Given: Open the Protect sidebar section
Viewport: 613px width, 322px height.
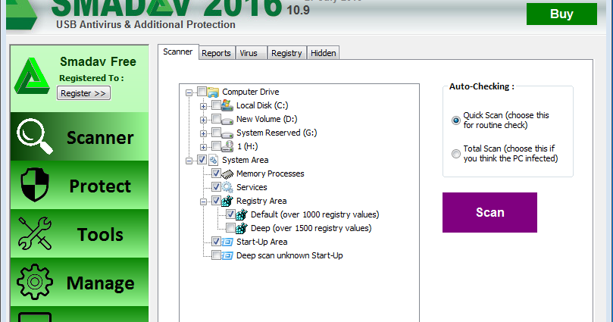Looking at the screenshot, I should pos(80,185).
